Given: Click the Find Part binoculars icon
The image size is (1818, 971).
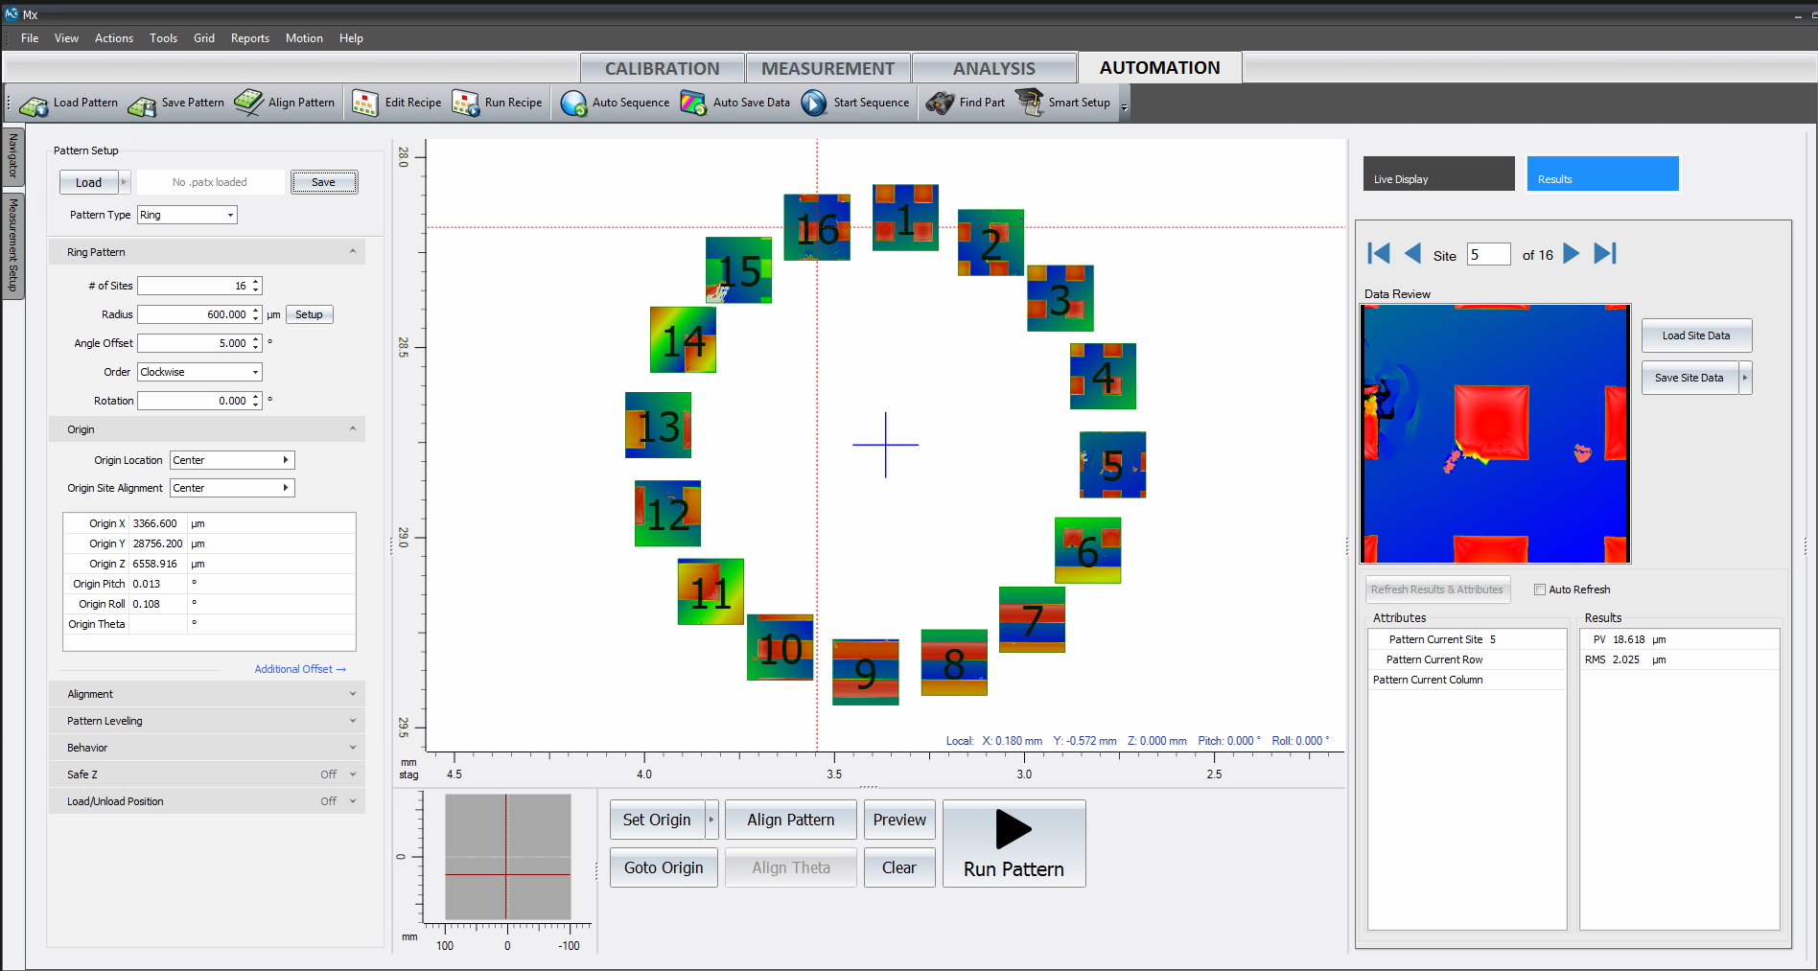Looking at the screenshot, I should pyautogui.click(x=940, y=103).
